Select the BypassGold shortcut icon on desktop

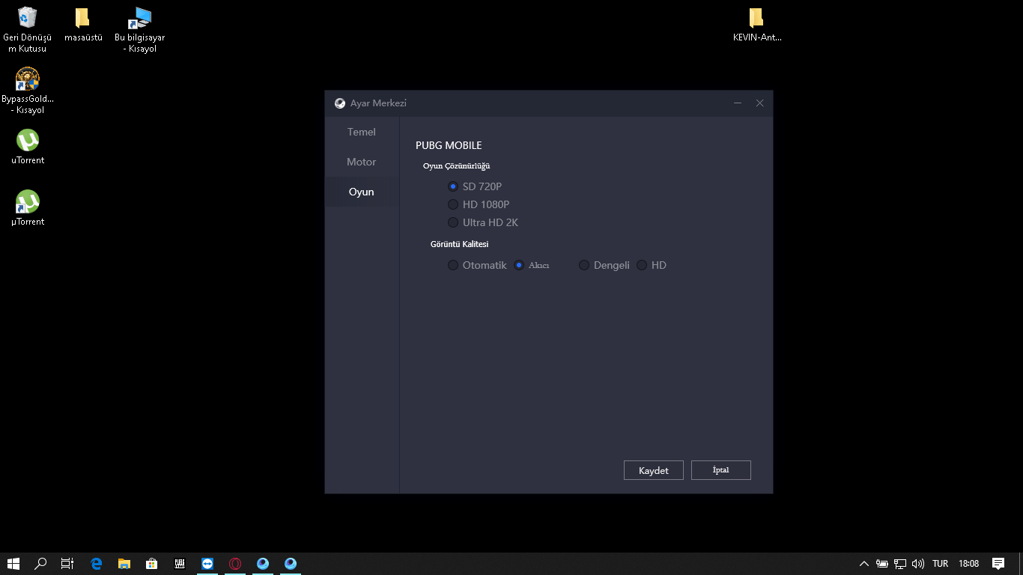click(x=28, y=91)
